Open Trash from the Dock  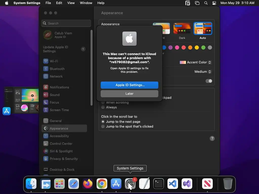(x=228, y=184)
